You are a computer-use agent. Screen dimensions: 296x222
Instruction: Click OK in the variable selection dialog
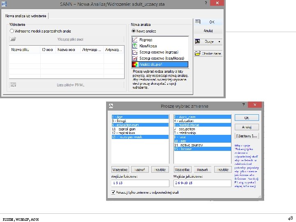(247, 118)
